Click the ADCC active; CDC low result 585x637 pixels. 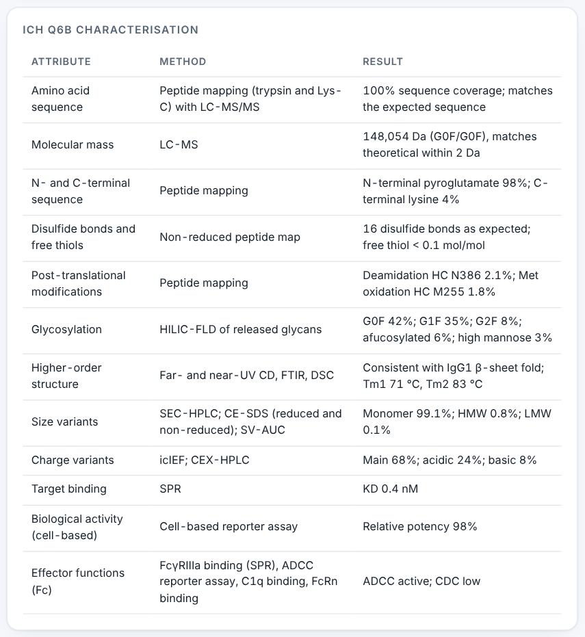pyautogui.click(x=421, y=582)
